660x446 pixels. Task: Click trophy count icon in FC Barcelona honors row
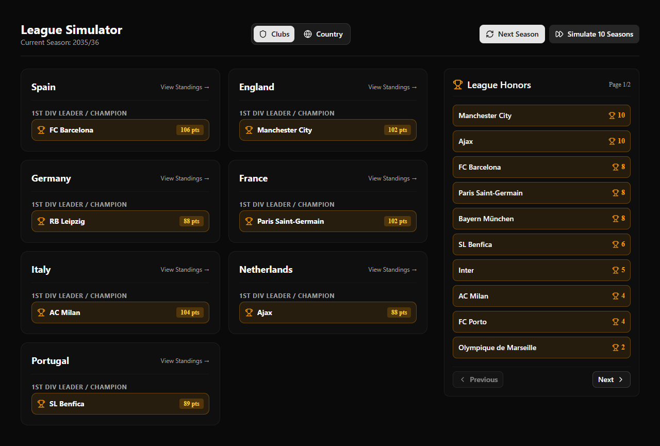(615, 167)
